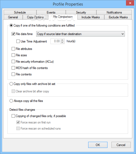
Task: Decrease the time adjustment spinner down arrow
Action: 62,42
